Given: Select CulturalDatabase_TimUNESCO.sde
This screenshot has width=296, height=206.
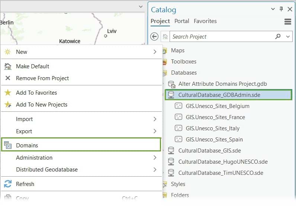Looking at the screenshot, I should tap(221, 173).
